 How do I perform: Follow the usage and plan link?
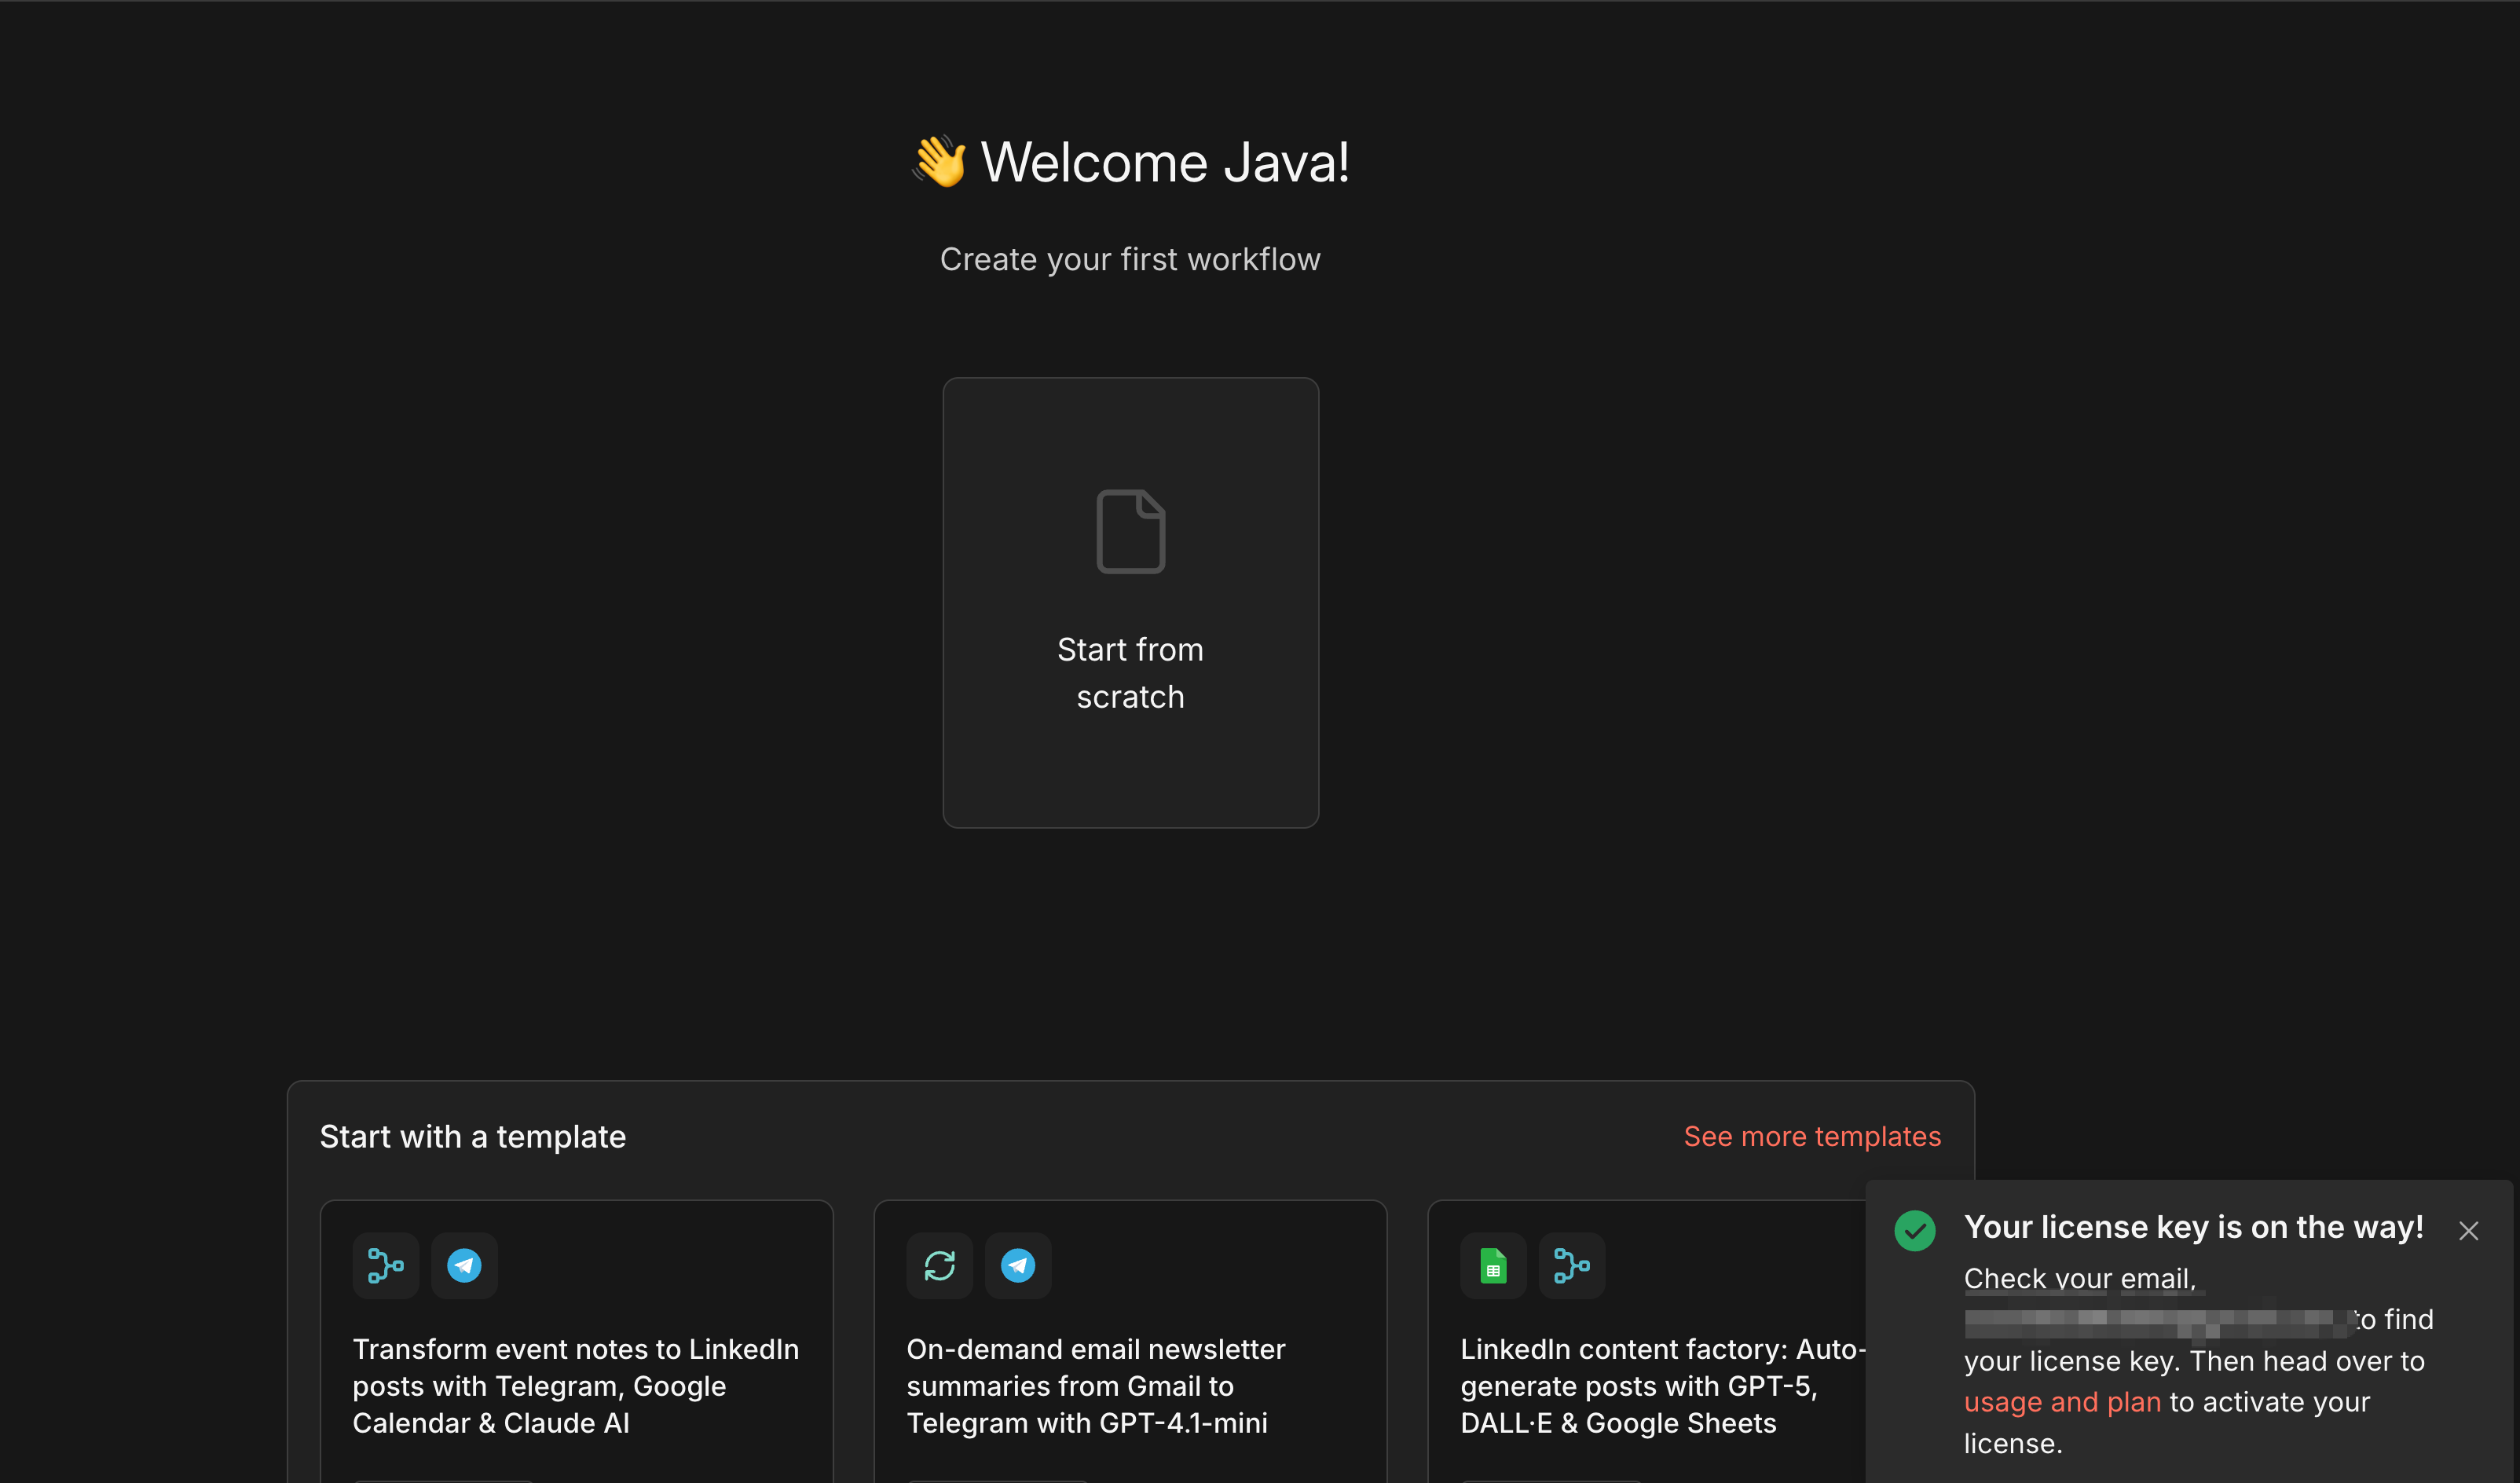2061,1402
